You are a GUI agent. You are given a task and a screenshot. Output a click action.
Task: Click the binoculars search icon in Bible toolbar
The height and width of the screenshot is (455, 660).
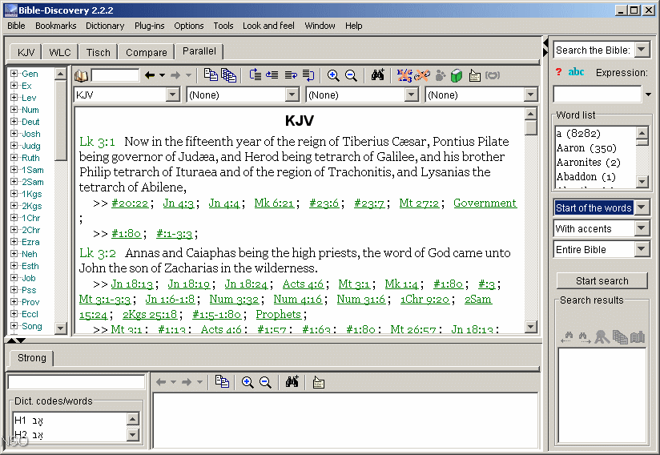[x=377, y=74]
